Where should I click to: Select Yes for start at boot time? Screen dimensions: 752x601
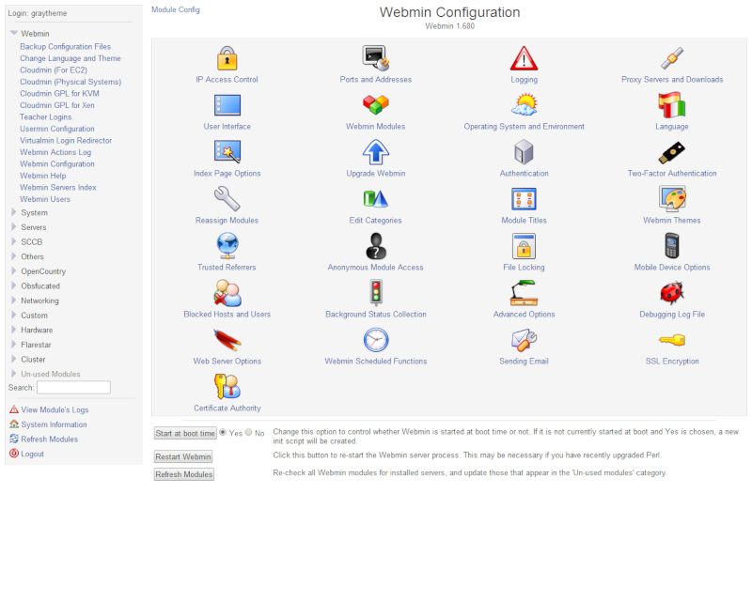[x=223, y=432]
